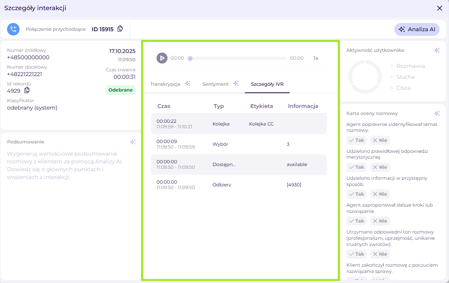449x283 pixels.
Task: Click the user activity donut chart
Action: (365, 77)
